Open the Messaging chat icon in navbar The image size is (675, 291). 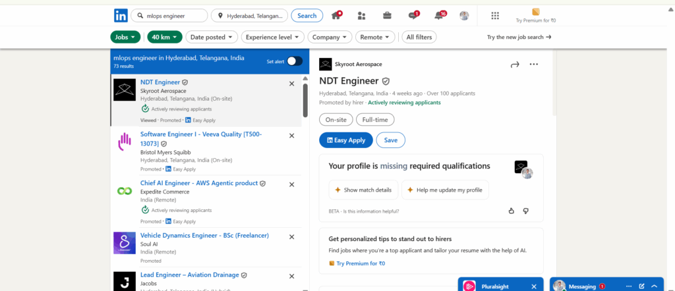413,15
